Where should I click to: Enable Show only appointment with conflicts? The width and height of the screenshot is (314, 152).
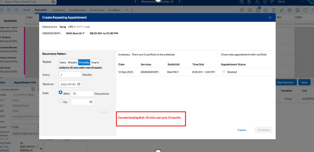pos(219,54)
